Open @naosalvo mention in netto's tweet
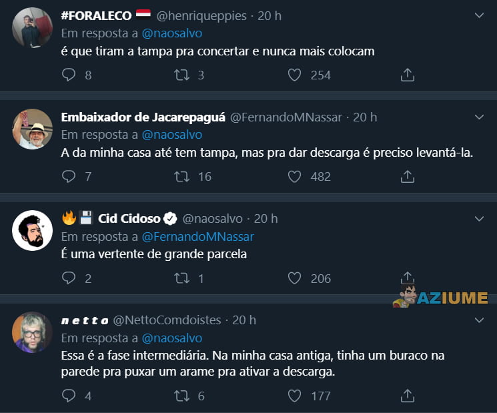This screenshot has width=497, height=413. (x=171, y=338)
